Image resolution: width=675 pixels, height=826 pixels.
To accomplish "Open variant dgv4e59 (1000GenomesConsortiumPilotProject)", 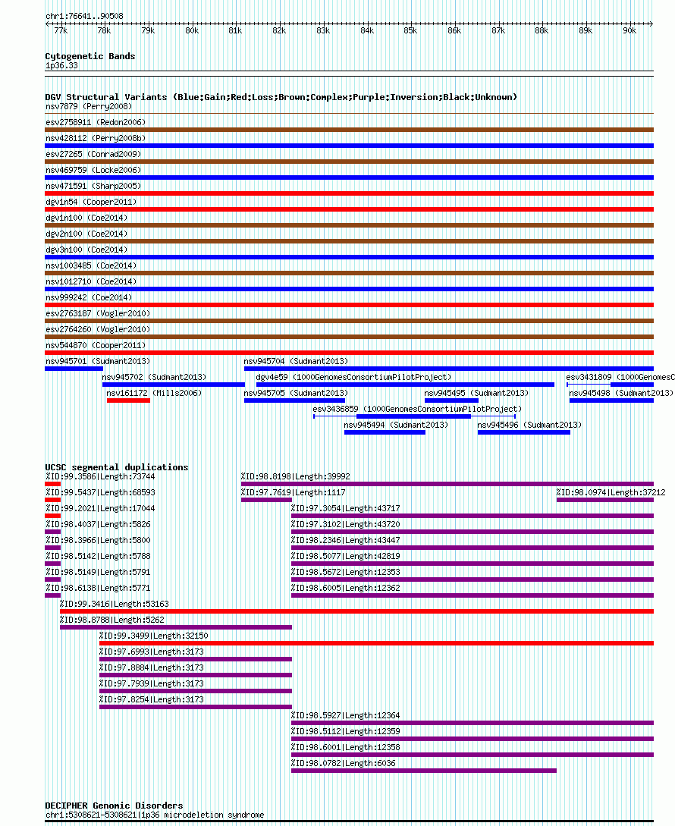I will 353,377.
